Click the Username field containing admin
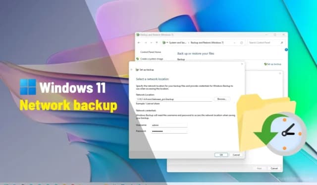 coord(169,125)
